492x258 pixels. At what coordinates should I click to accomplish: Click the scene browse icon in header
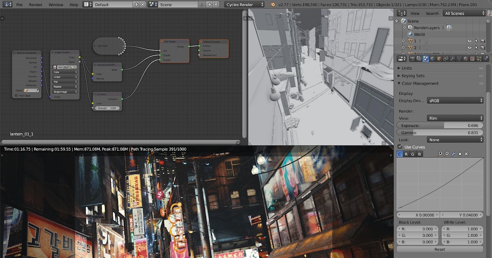tap(153, 5)
